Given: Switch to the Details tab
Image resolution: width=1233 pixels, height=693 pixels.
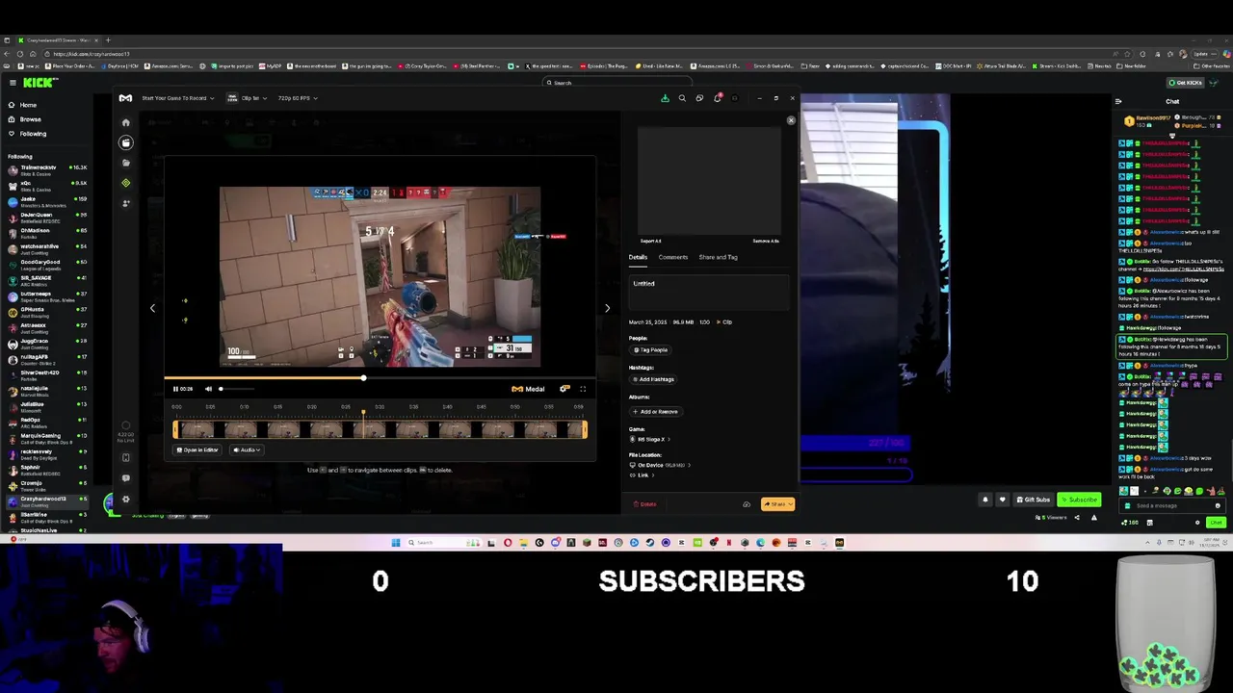Looking at the screenshot, I should click(x=638, y=257).
